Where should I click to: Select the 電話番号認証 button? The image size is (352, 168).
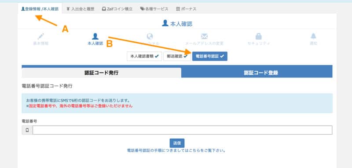pyautogui.click(x=210, y=56)
